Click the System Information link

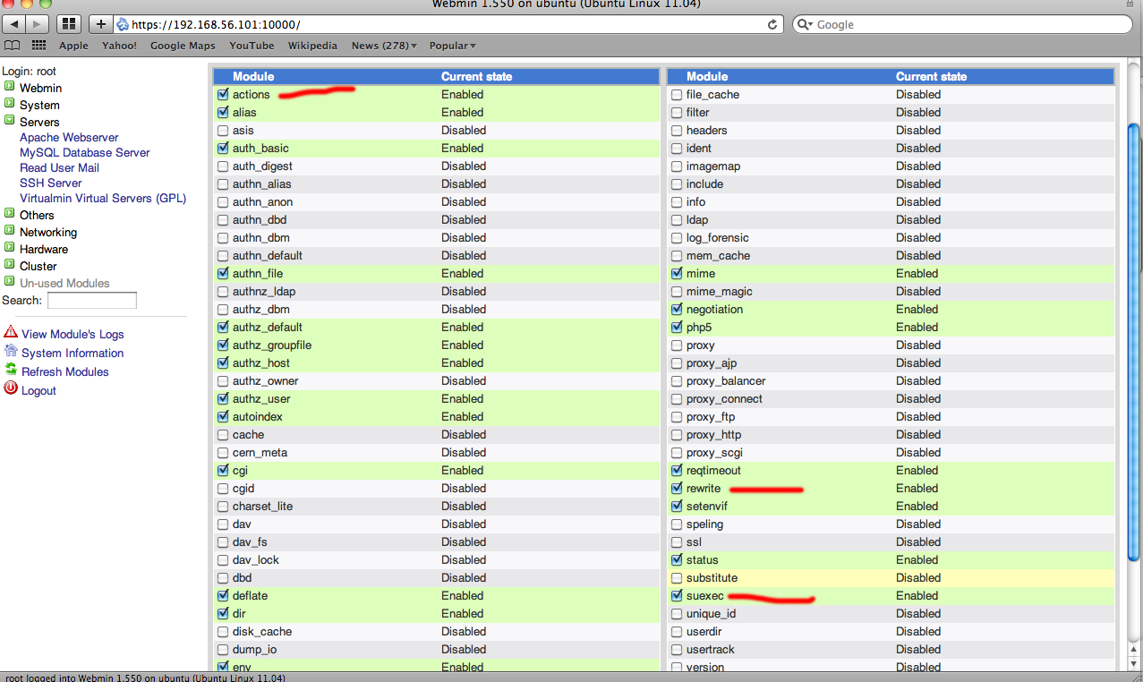click(73, 353)
